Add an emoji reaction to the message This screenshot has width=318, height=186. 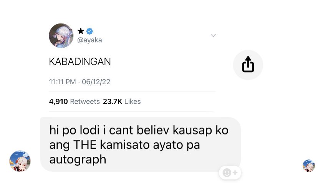pyautogui.click(x=230, y=173)
